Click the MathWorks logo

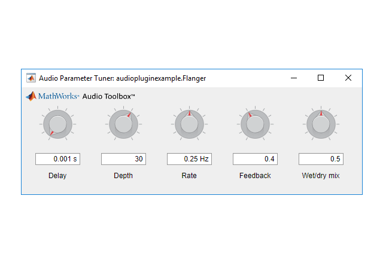pyautogui.click(x=52, y=96)
